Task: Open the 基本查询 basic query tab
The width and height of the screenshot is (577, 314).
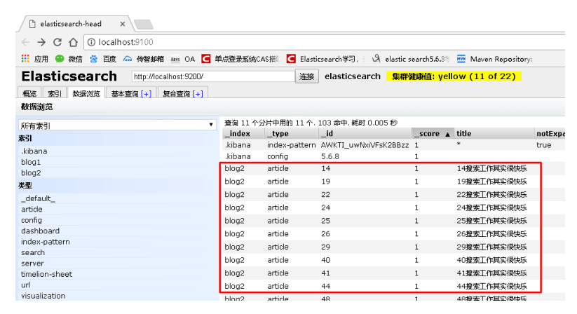Action: pyautogui.click(x=125, y=94)
